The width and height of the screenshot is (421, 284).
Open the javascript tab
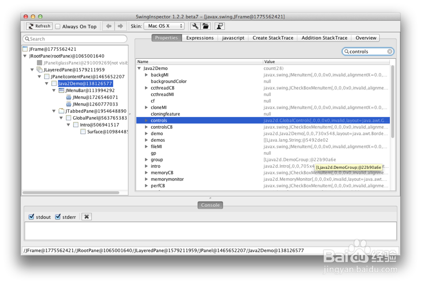coord(233,38)
